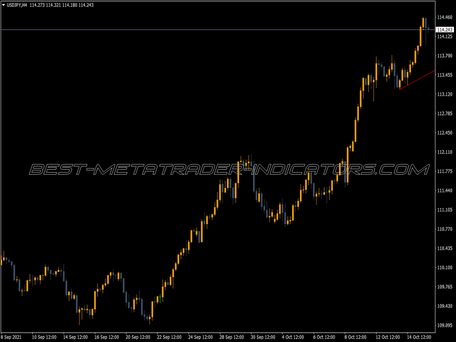Open the chart menu triangle beside USDJPY,H4
Screen dimensions: 456x342
(x=4, y=5)
